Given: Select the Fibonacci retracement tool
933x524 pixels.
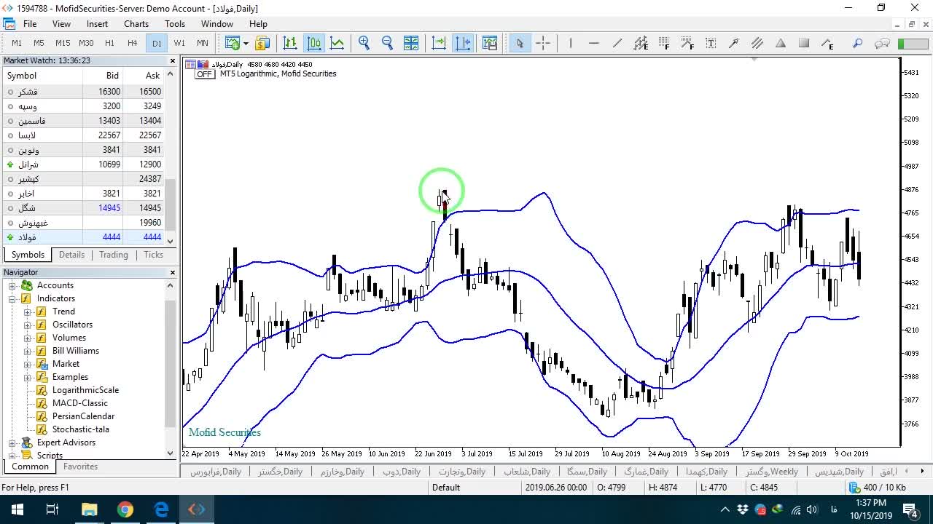Looking at the screenshot, I should pos(664,43).
